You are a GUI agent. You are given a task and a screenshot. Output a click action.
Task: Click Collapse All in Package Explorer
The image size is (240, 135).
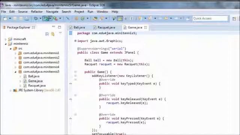47,34
